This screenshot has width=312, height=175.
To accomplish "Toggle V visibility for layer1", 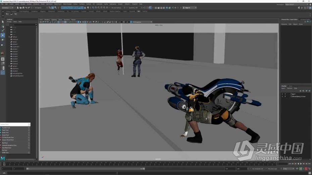I will 282,94.
